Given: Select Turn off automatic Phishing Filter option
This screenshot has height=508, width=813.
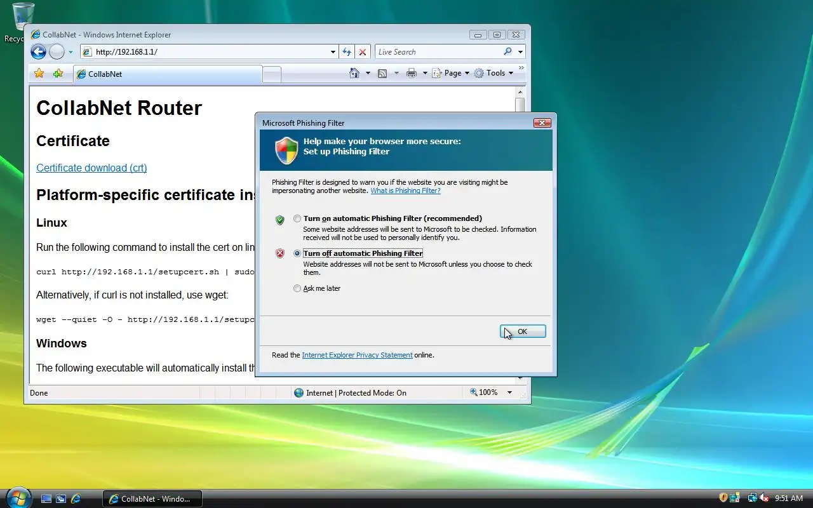Looking at the screenshot, I should [297, 253].
